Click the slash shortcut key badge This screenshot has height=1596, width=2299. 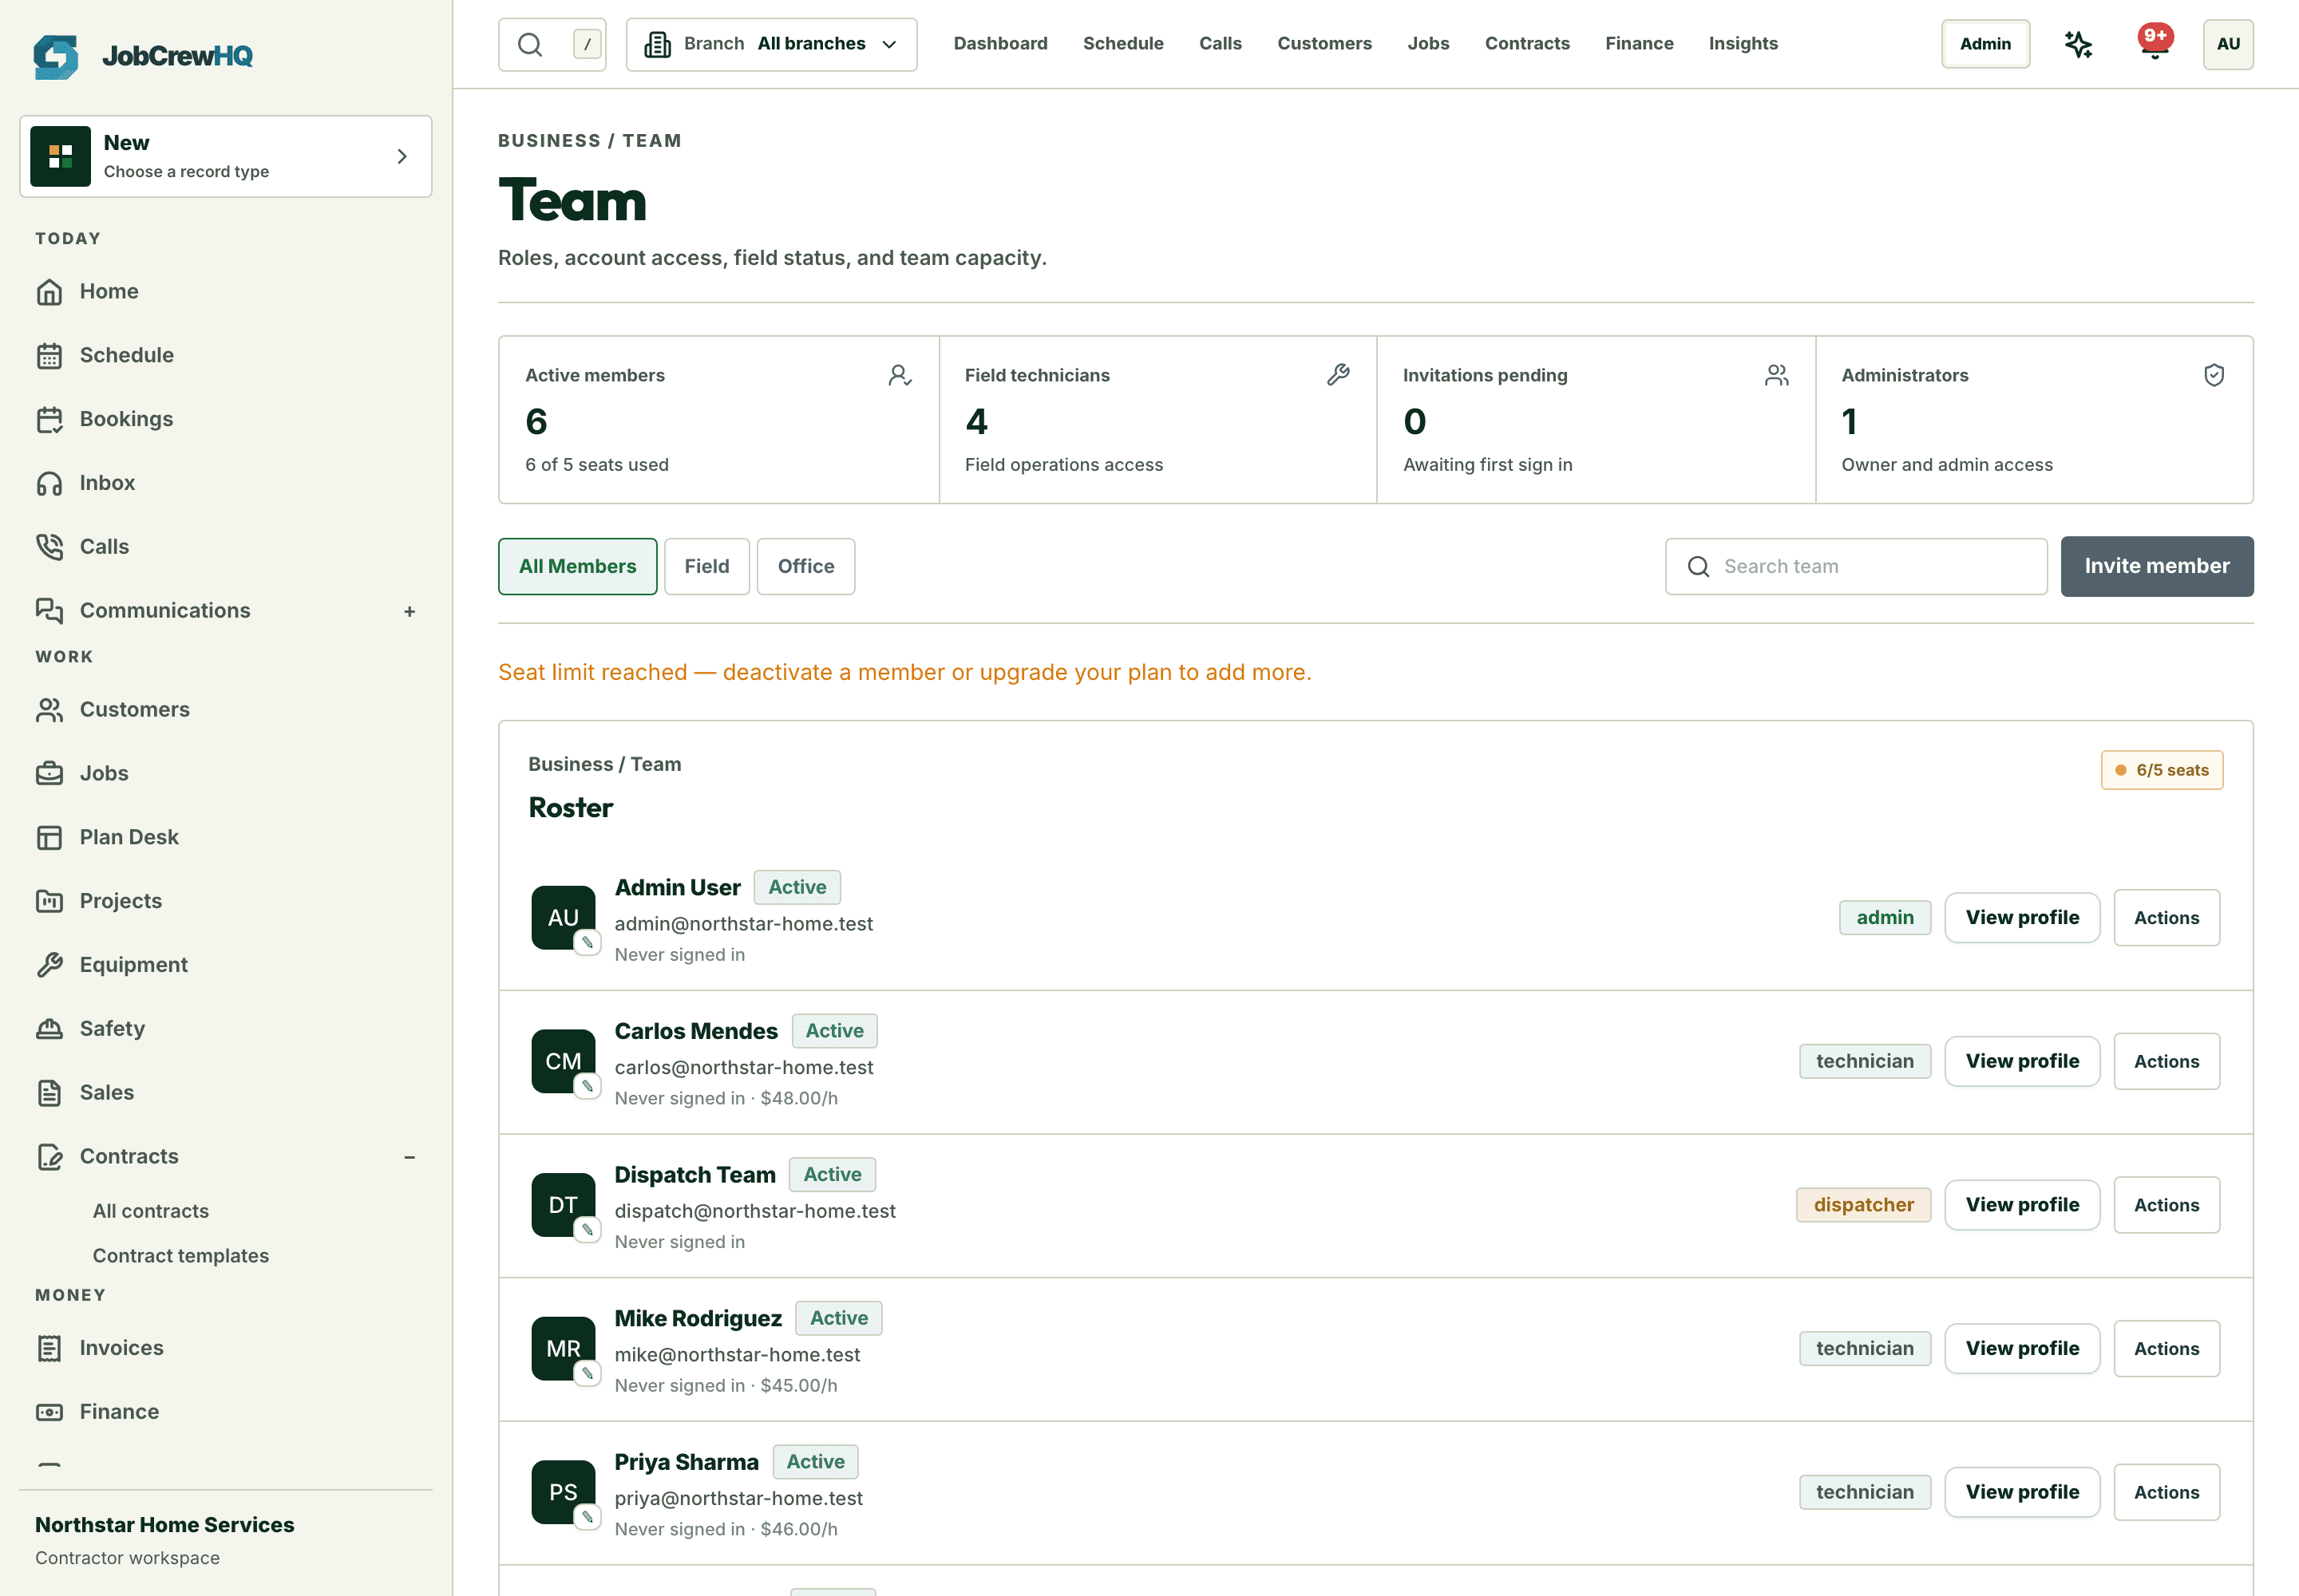pyautogui.click(x=588, y=44)
